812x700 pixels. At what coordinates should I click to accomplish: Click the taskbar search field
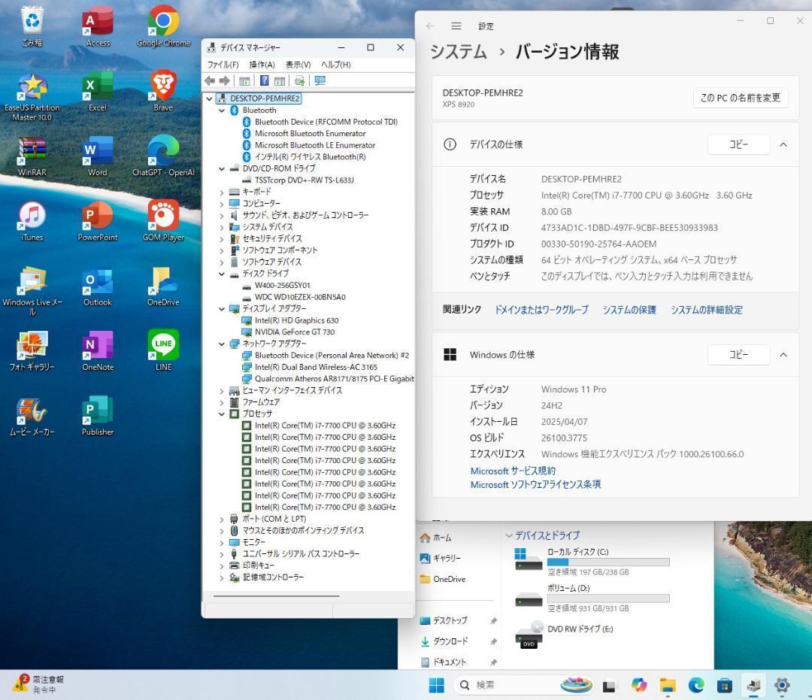point(500,685)
